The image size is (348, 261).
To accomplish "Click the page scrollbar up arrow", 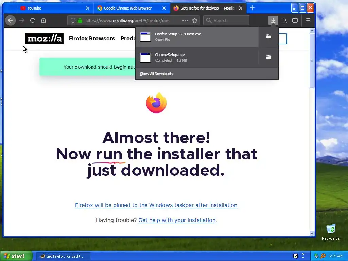I will click(312, 30).
